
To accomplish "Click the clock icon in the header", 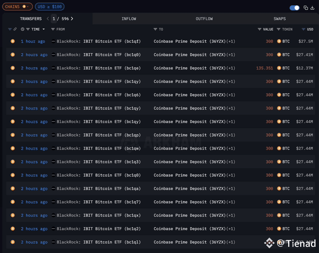I will (23, 29).
